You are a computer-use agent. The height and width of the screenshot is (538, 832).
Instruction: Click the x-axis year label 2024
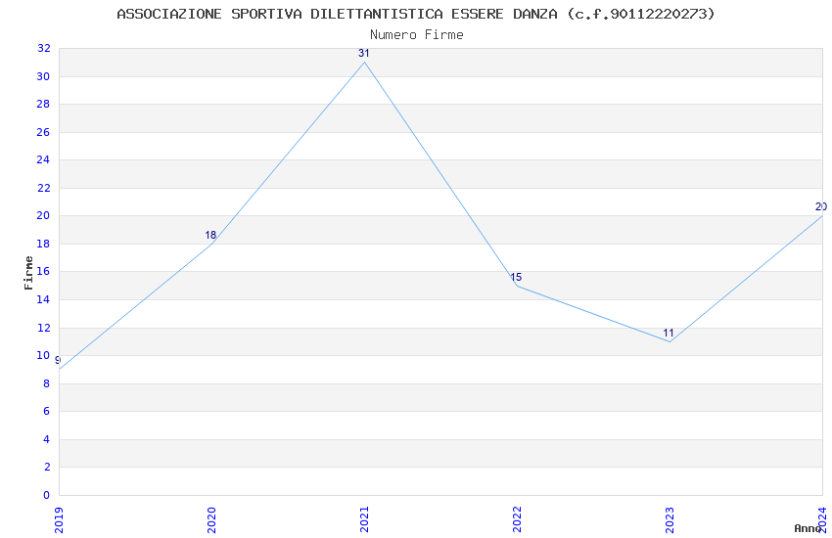click(823, 520)
